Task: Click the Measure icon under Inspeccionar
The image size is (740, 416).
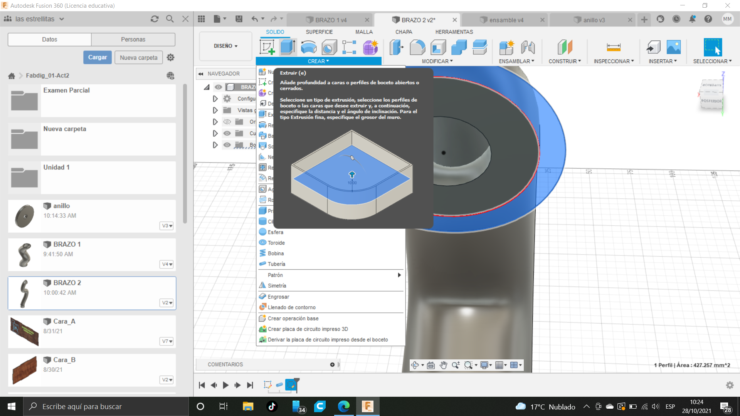Action: pyautogui.click(x=613, y=47)
